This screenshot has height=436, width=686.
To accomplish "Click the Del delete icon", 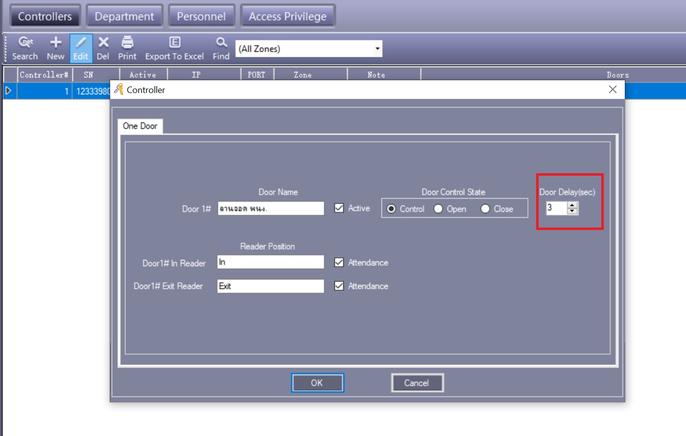I will pos(103,43).
